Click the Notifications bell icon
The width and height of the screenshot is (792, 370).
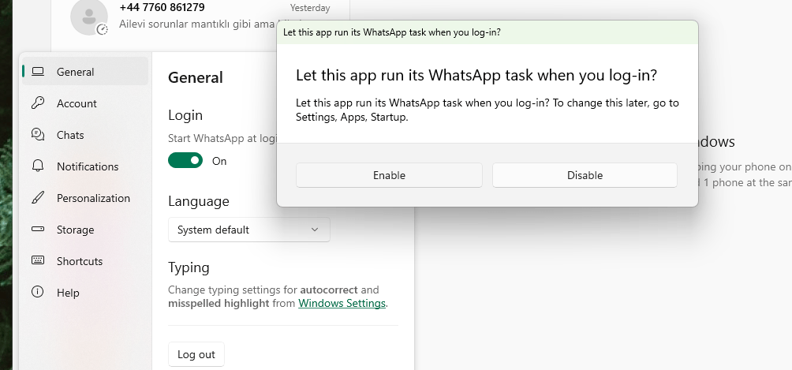38,166
